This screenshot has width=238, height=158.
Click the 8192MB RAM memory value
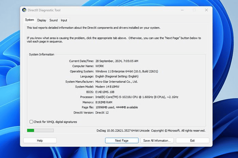[104, 102]
